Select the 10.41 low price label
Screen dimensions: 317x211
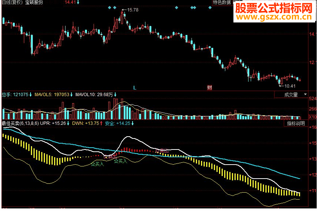(x=290, y=86)
